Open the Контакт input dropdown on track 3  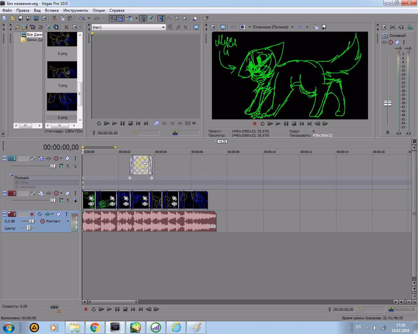68,221
